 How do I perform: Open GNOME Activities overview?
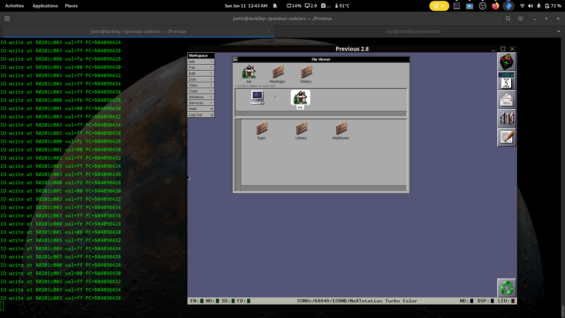14,6
